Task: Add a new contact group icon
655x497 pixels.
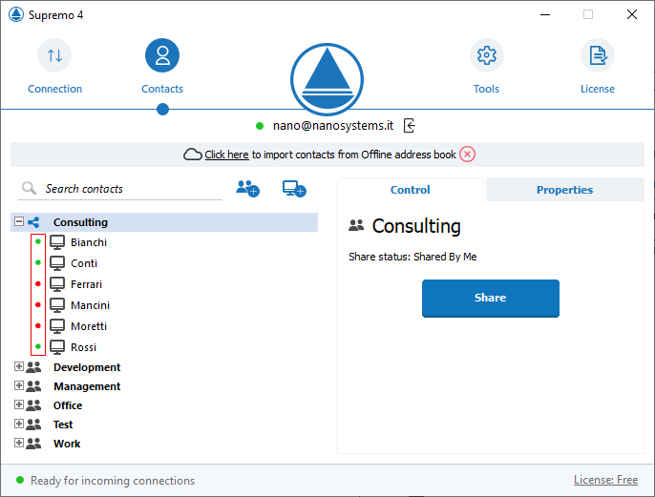Action: (x=247, y=189)
